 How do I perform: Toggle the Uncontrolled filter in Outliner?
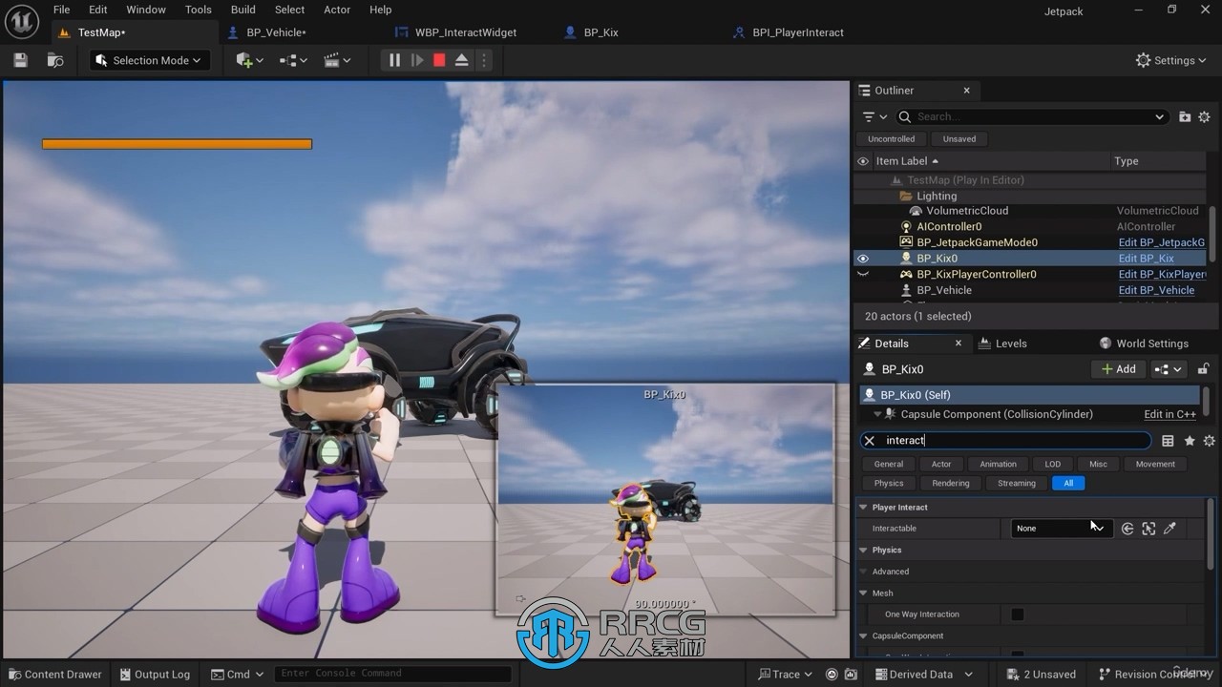point(891,139)
